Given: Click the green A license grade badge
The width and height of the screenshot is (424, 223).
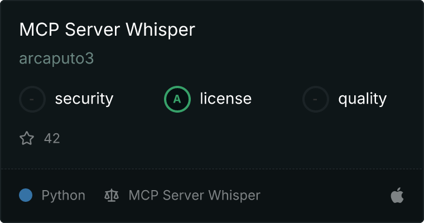Looking at the screenshot, I should [x=177, y=99].
